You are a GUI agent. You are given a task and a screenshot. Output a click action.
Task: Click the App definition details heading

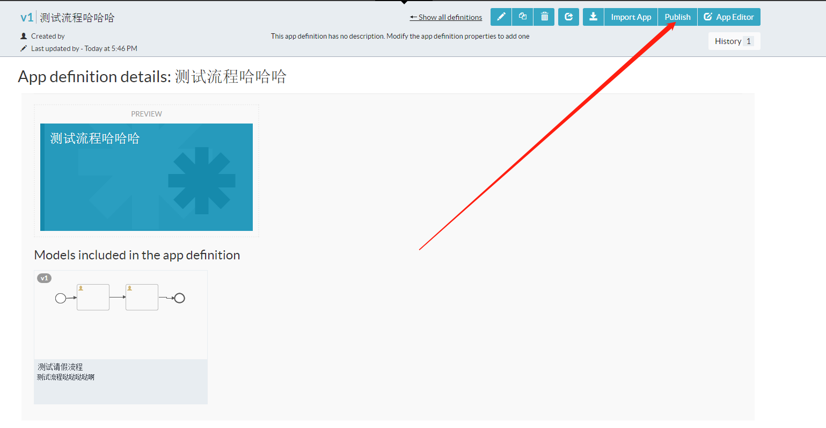click(152, 77)
